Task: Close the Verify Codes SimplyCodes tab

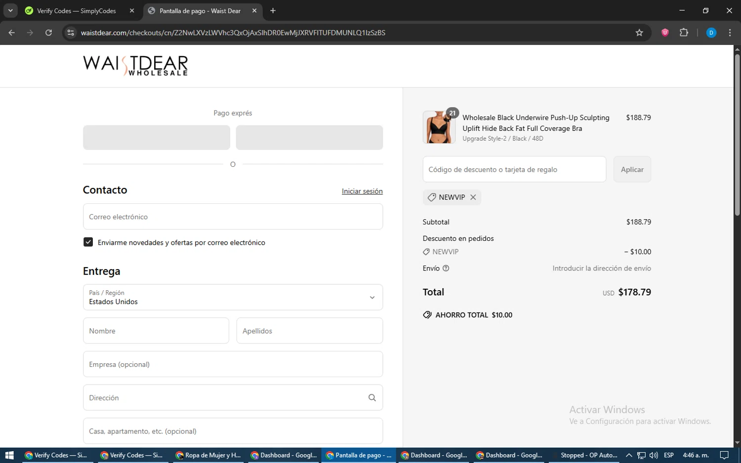Action: (x=132, y=10)
